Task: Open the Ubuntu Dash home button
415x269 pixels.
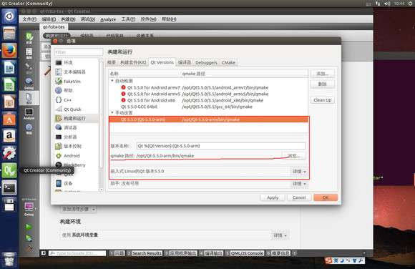Action: click(9, 16)
